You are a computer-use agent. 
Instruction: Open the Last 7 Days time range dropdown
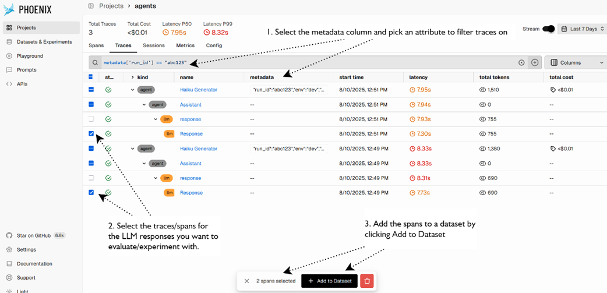[x=582, y=29]
